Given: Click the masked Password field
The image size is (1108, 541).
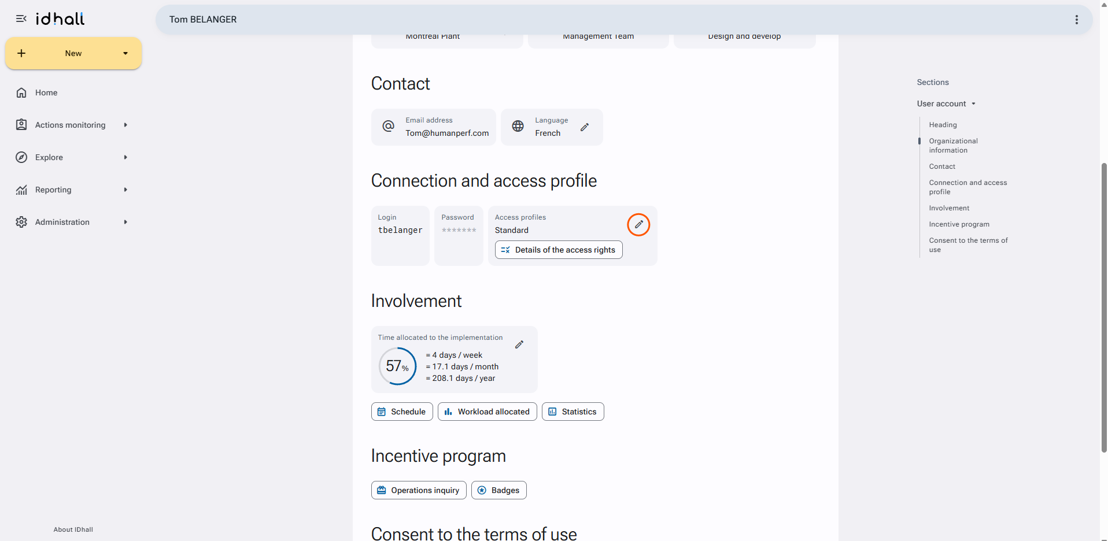Looking at the screenshot, I should 459,230.
